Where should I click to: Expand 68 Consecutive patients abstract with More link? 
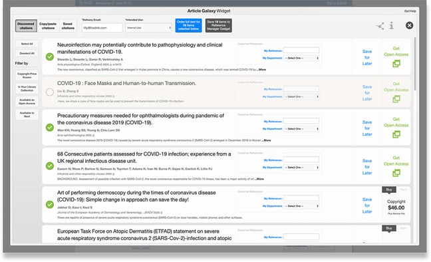[259, 179]
